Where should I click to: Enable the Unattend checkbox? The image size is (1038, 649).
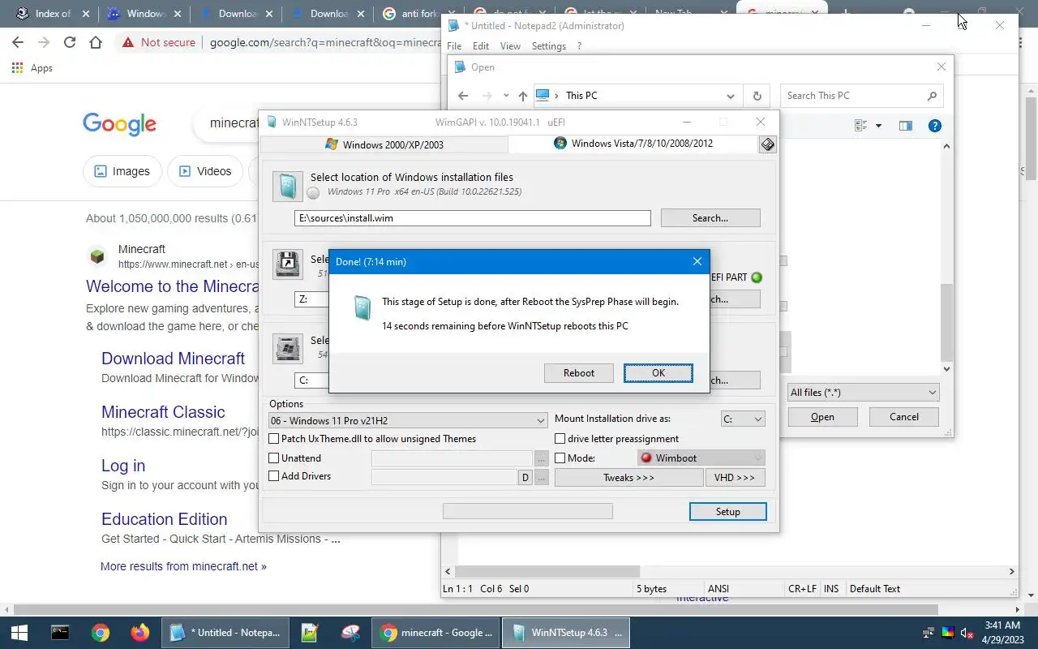point(274,458)
